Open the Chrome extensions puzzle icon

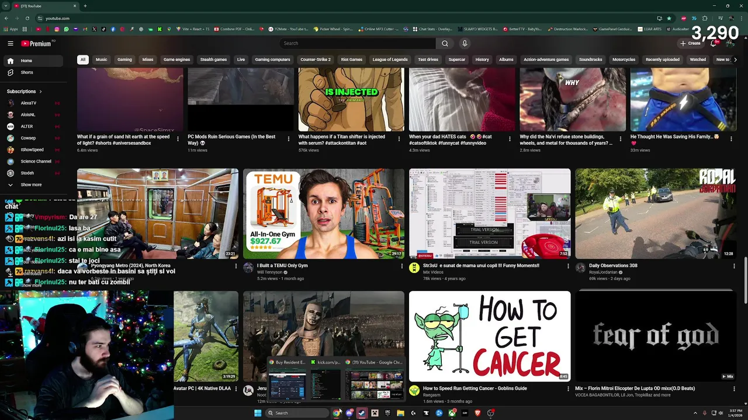(705, 18)
